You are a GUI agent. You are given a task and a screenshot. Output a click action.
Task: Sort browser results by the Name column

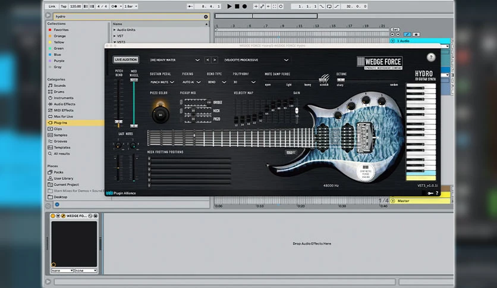[160, 24]
